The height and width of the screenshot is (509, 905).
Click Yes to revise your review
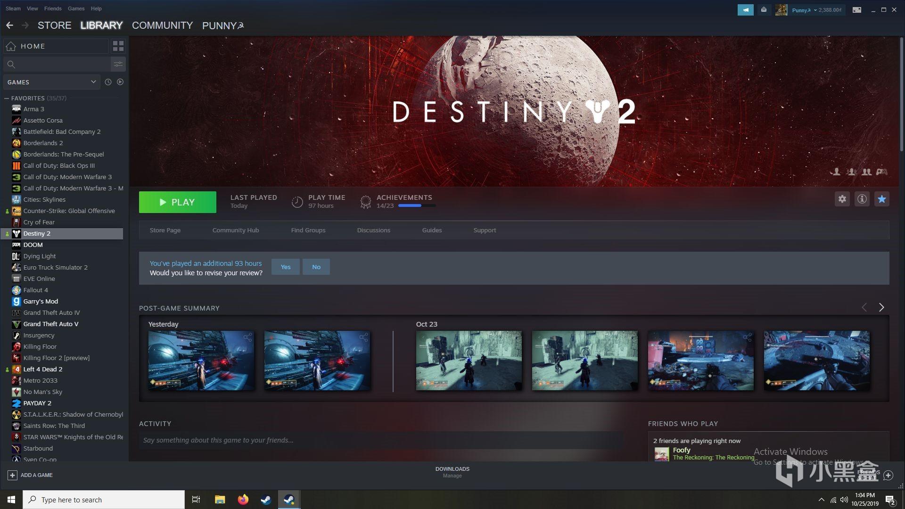click(285, 267)
